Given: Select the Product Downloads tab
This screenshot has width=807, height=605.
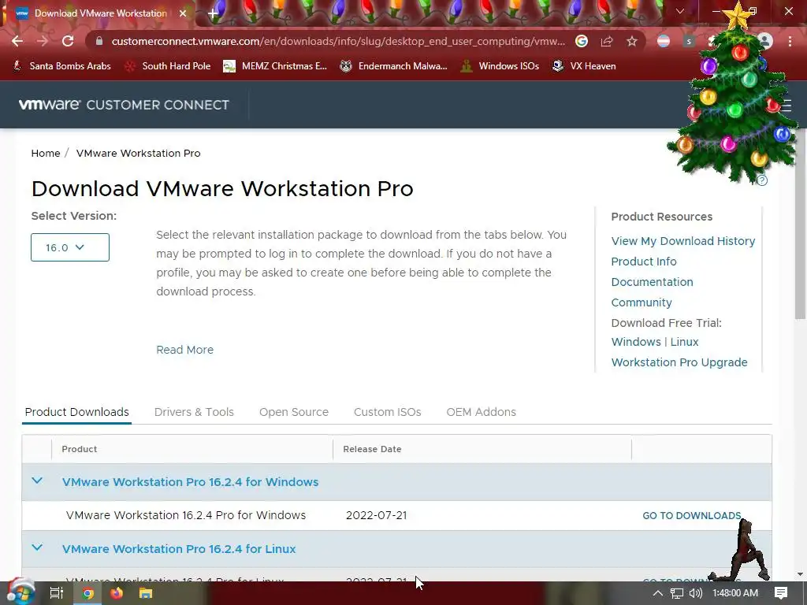Looking at the screenshot, I should pos(76,412).
